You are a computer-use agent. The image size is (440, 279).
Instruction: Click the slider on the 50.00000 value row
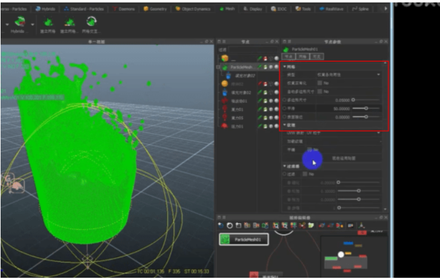(365, 108)
